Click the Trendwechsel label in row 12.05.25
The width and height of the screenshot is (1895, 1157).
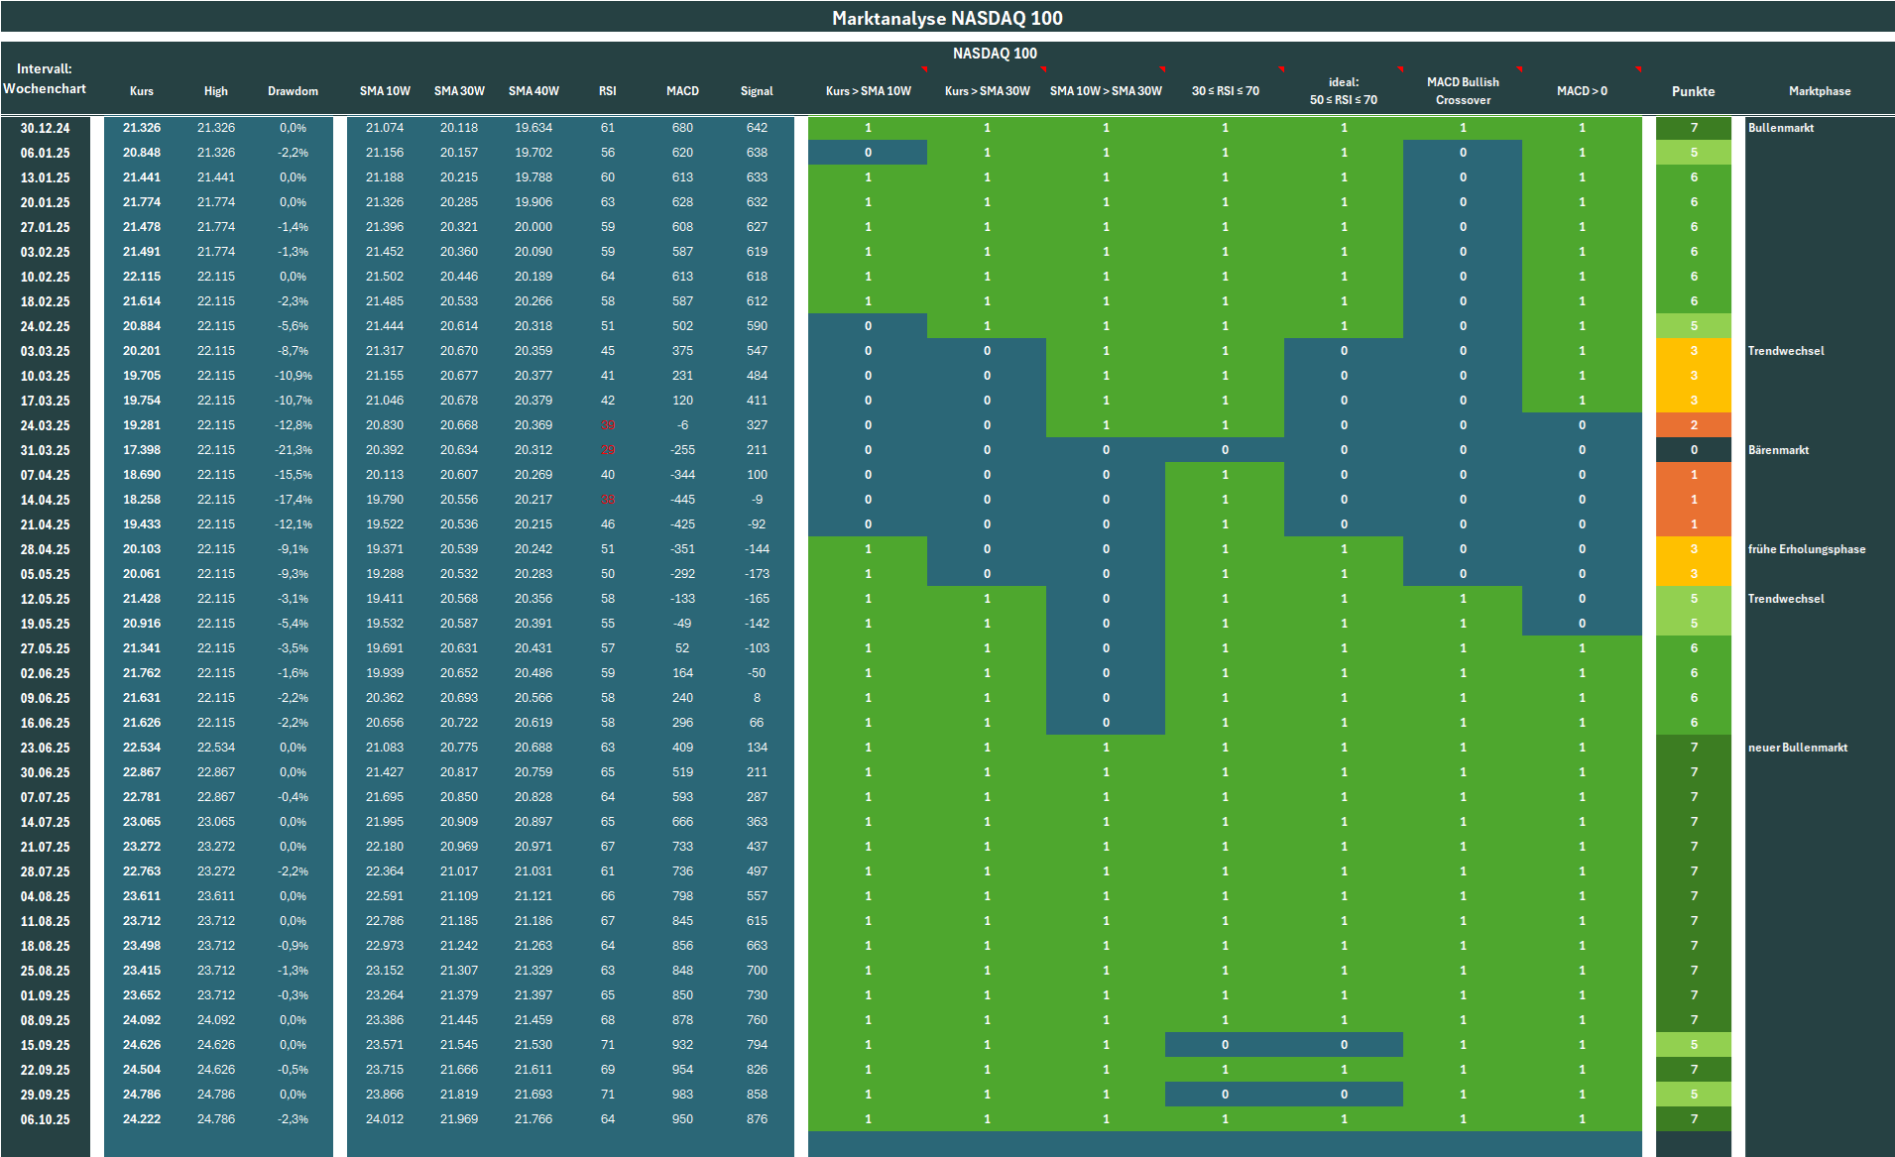coord(1786,599)
